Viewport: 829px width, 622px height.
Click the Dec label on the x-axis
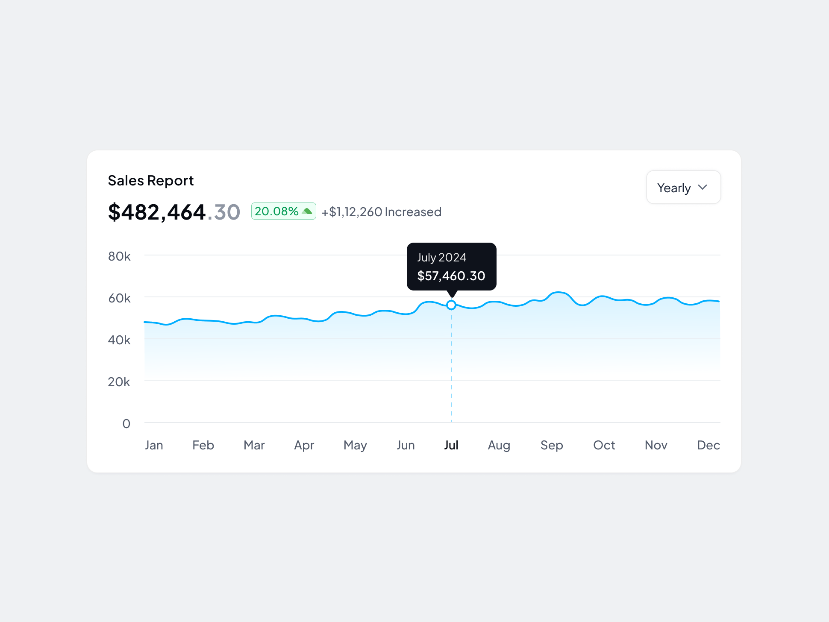pyautogui.click(x=708, y=445)
